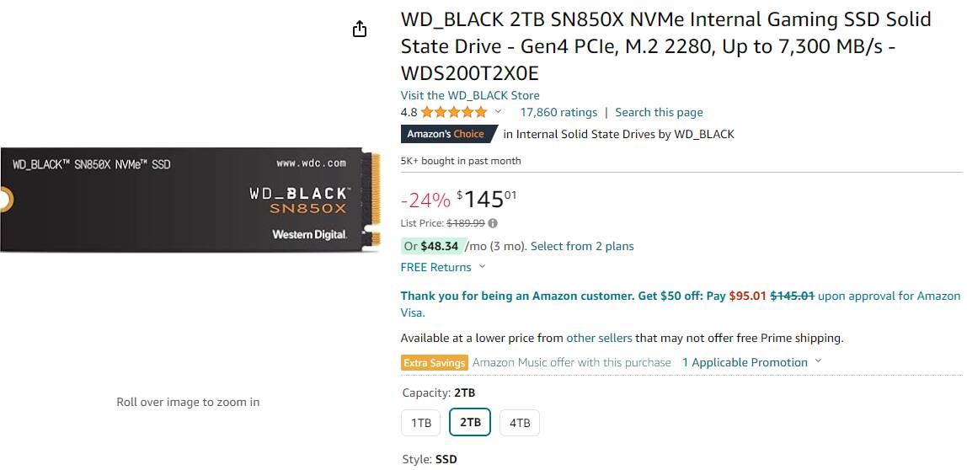Click the List Price info icon
Viewport: 967px width, 470px height.
point(493,223)
